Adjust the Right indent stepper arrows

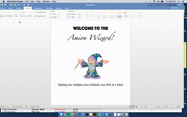67,17
